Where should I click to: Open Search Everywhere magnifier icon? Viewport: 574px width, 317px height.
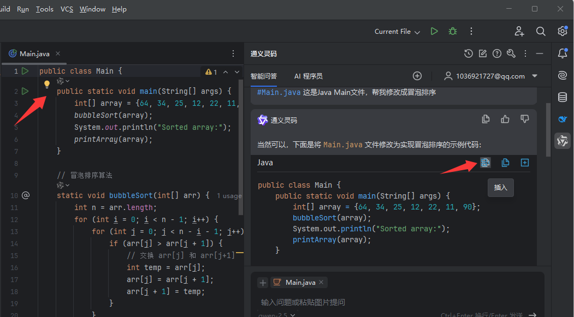pos(541,32)
